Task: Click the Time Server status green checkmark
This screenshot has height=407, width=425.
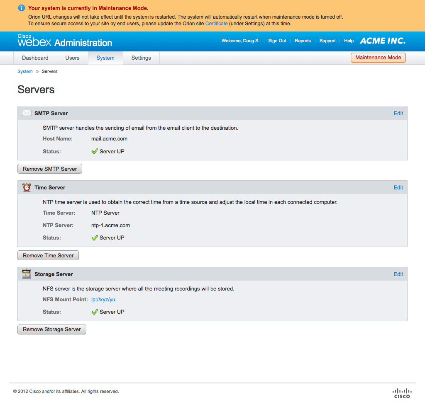Action: tap(95, 238)
